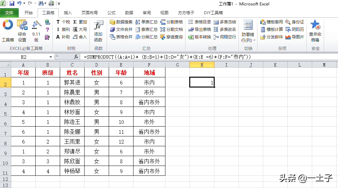
Task: Click the Save icon in quick access toolbar
Action: coord(12,3)
